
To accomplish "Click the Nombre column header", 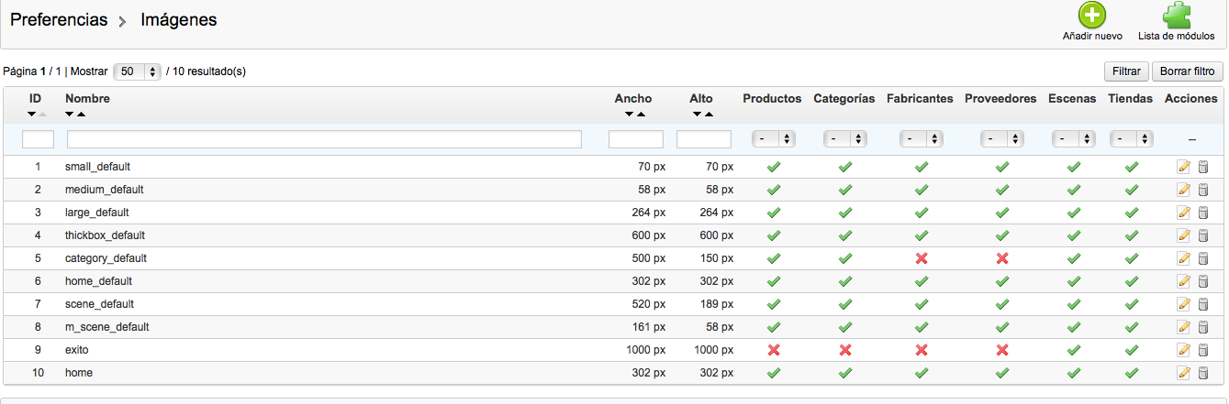I will (x=87, y=98).
